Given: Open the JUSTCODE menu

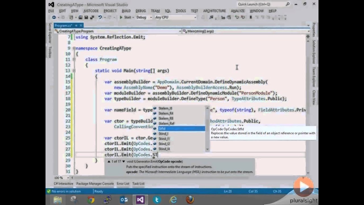Looking at the screenshot, I should tap(91, 11).
